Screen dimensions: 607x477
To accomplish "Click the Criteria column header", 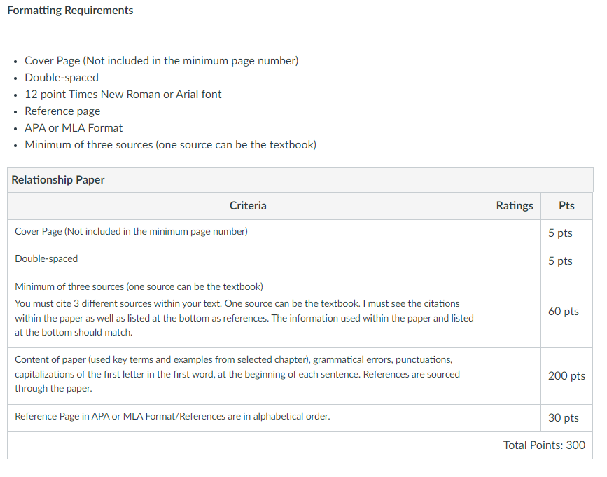I will (x=248, y=206).
